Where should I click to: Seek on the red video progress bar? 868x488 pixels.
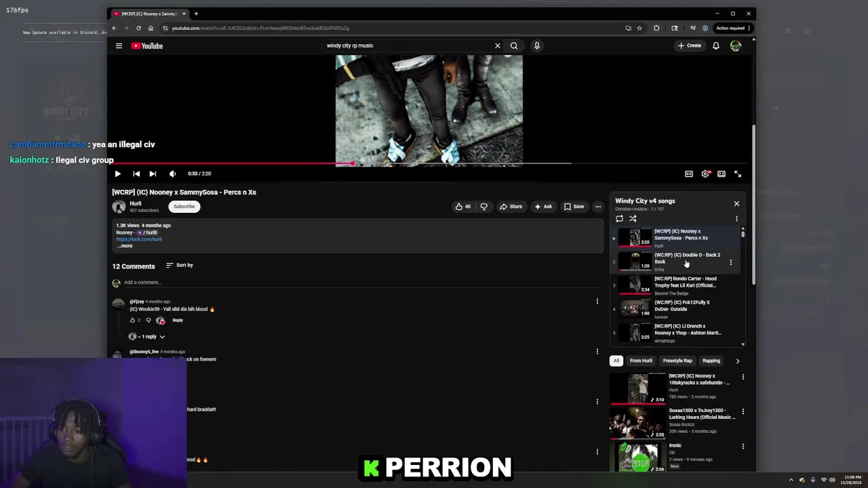tap(429, 163)
